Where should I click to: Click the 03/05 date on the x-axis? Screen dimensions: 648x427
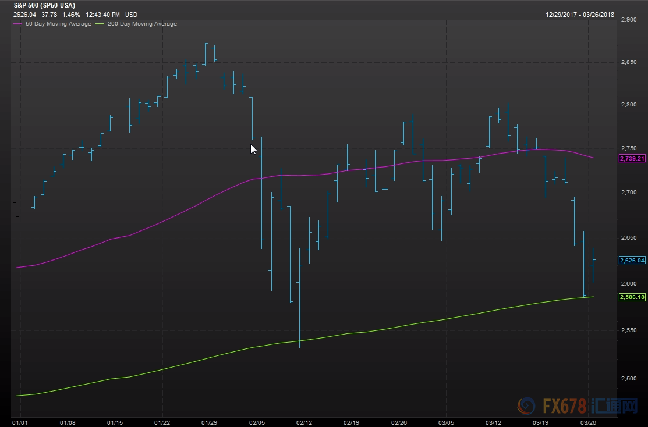pos(446,422)
